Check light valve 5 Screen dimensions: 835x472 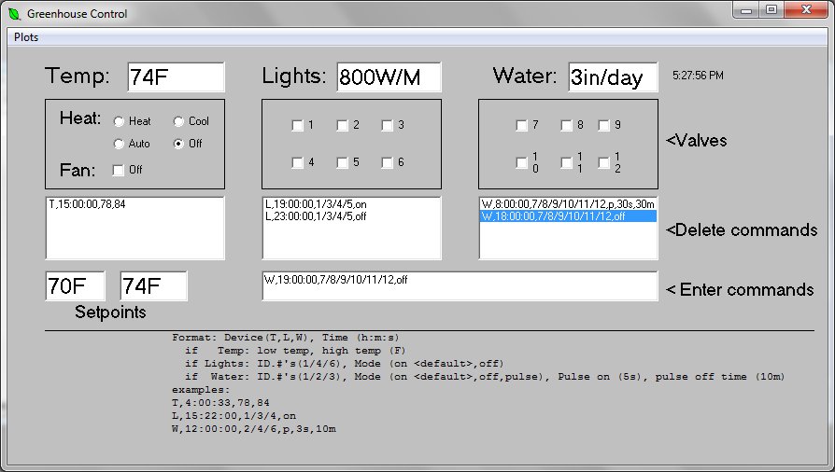click(x=343, y=163)
